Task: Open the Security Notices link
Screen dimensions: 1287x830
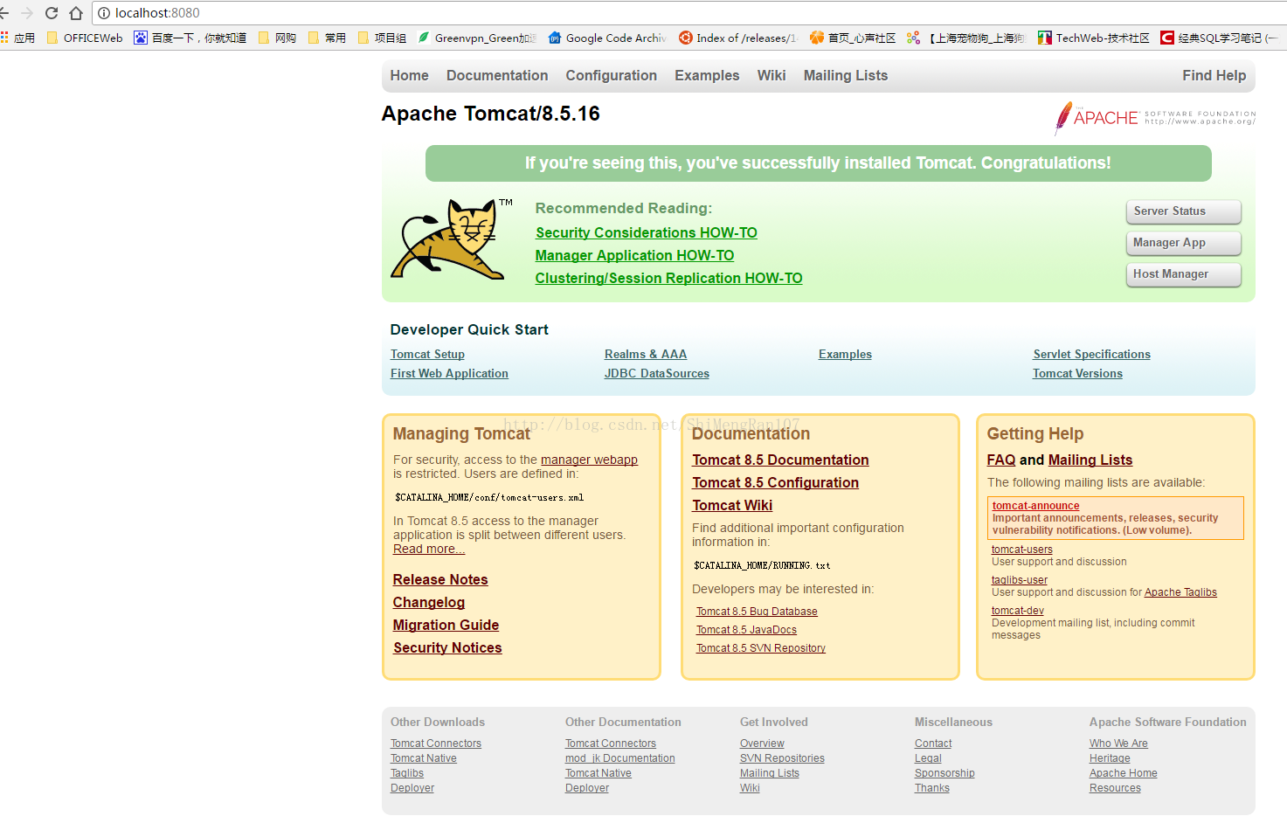Action: pos(447,647)
